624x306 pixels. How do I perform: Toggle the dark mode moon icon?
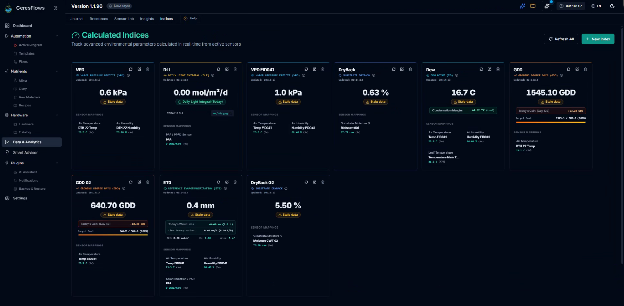(612, 6)
